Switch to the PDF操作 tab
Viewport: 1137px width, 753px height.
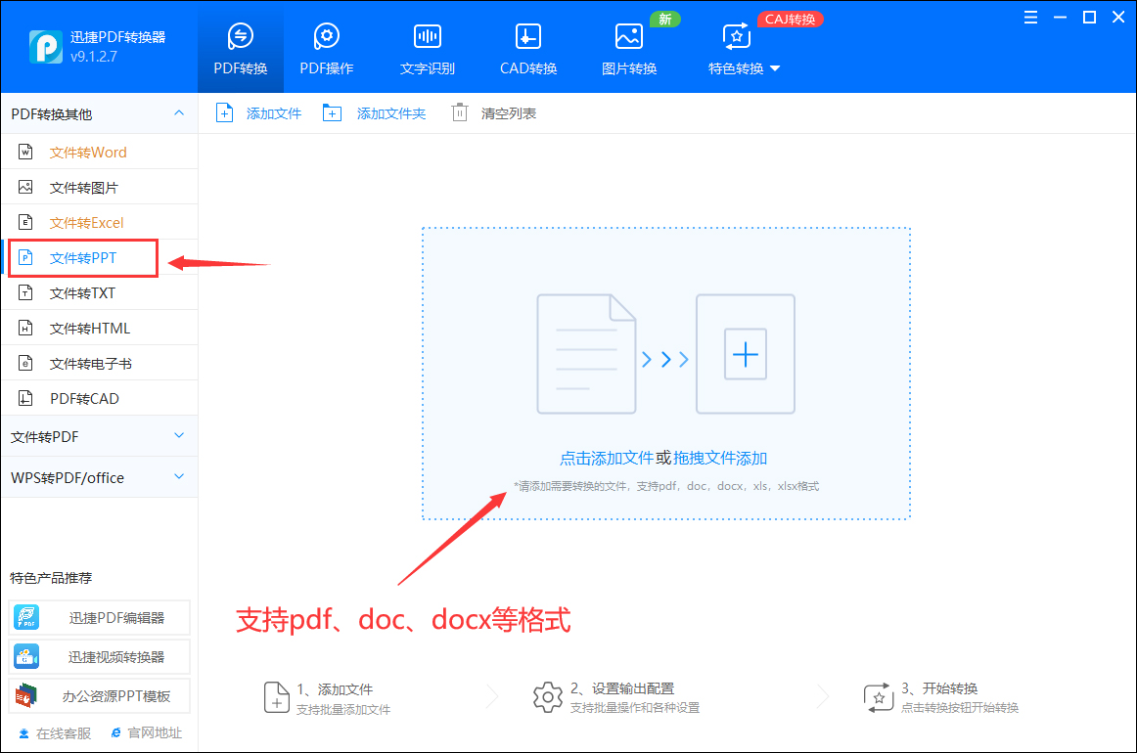(326, 46)
